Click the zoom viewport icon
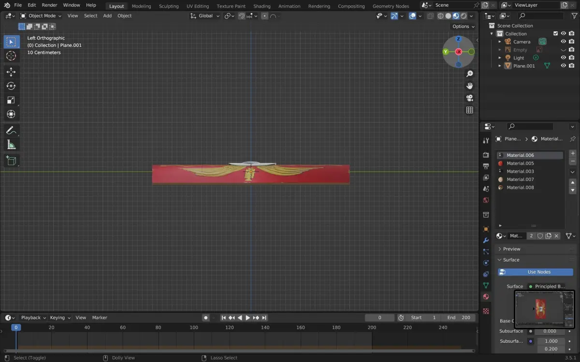This screenshot has height=362, width=580. (469, 73)
